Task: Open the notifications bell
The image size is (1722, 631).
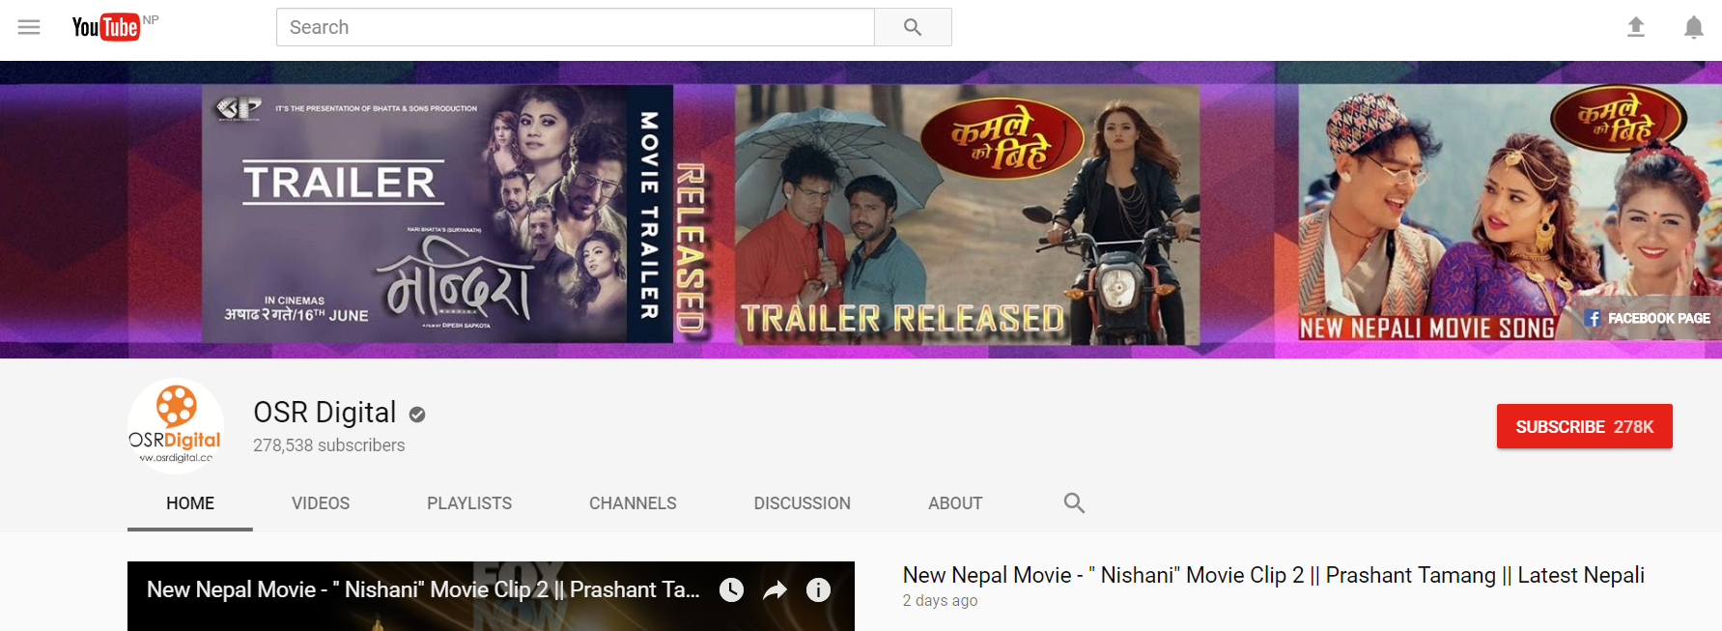Action: [1693, 27]
